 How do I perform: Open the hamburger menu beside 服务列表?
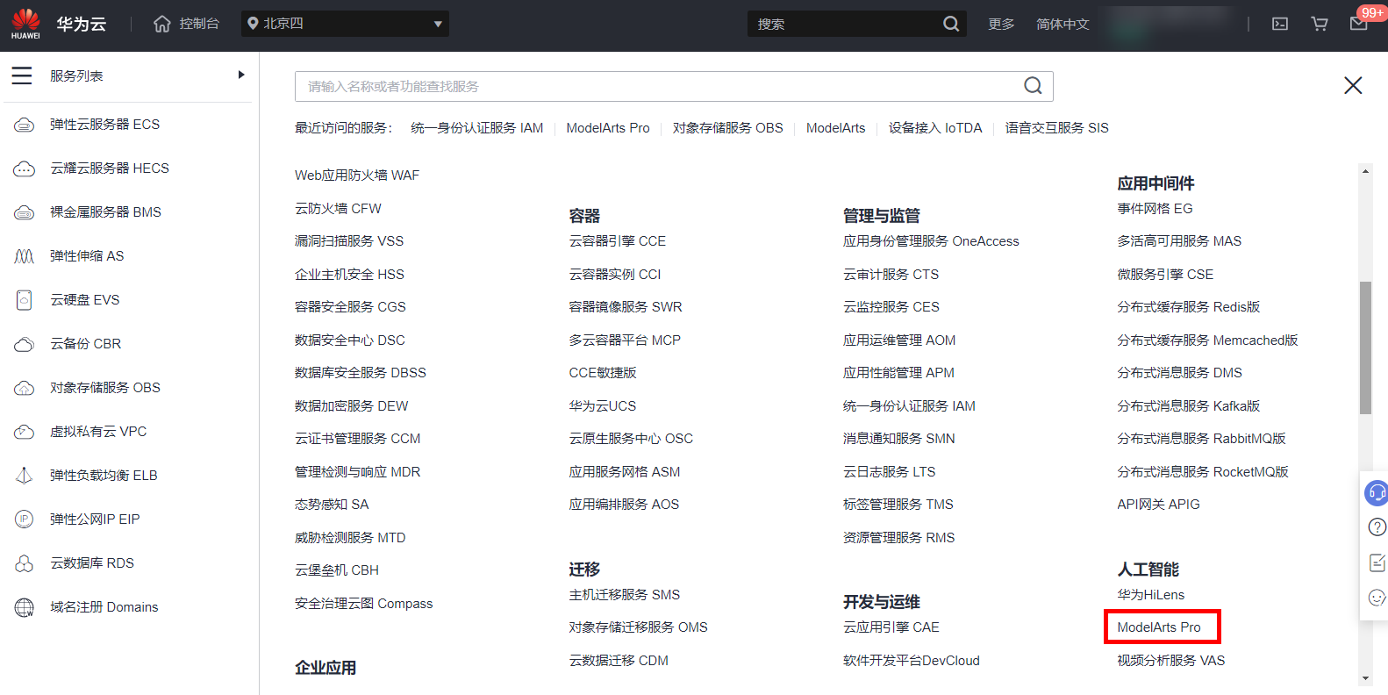[x=22, y=76]
